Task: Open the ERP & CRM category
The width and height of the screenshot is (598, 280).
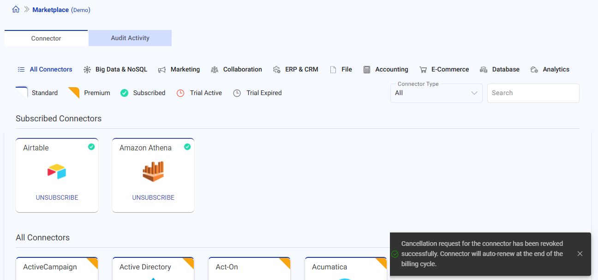Action: coord(295,70)
